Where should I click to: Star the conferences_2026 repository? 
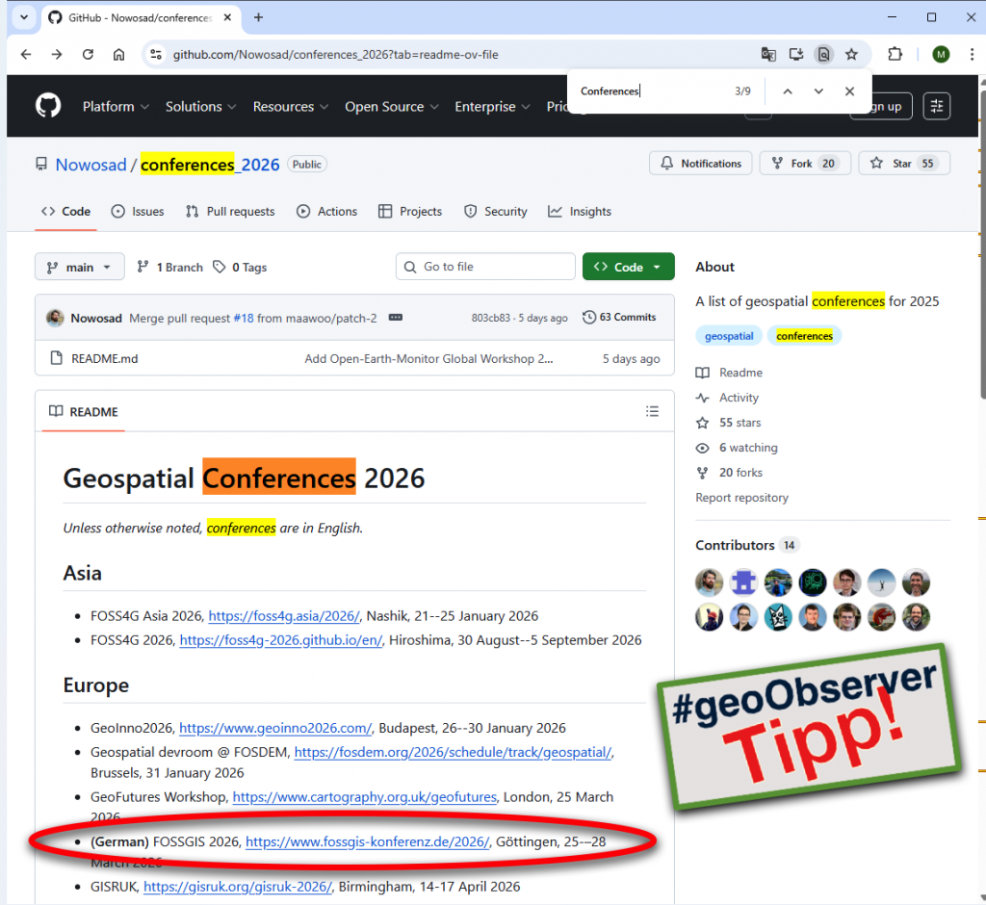click(903, 164)
